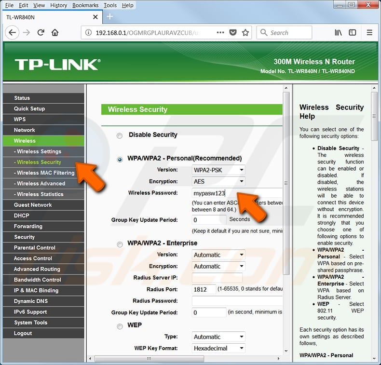381x365 pixels.
Task: Open the Bookmarks menu
Action: pos(85,5)
